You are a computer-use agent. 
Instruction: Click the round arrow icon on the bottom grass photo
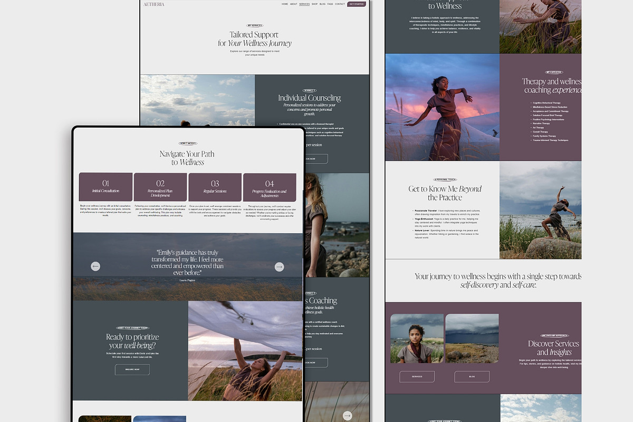point(347,415)
